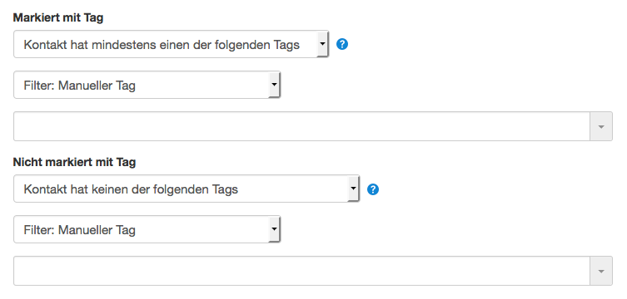Expand 'Filter: Manueller Tag' under 'Markiert mit Tag'
The image size is (627, 299).
147,85
